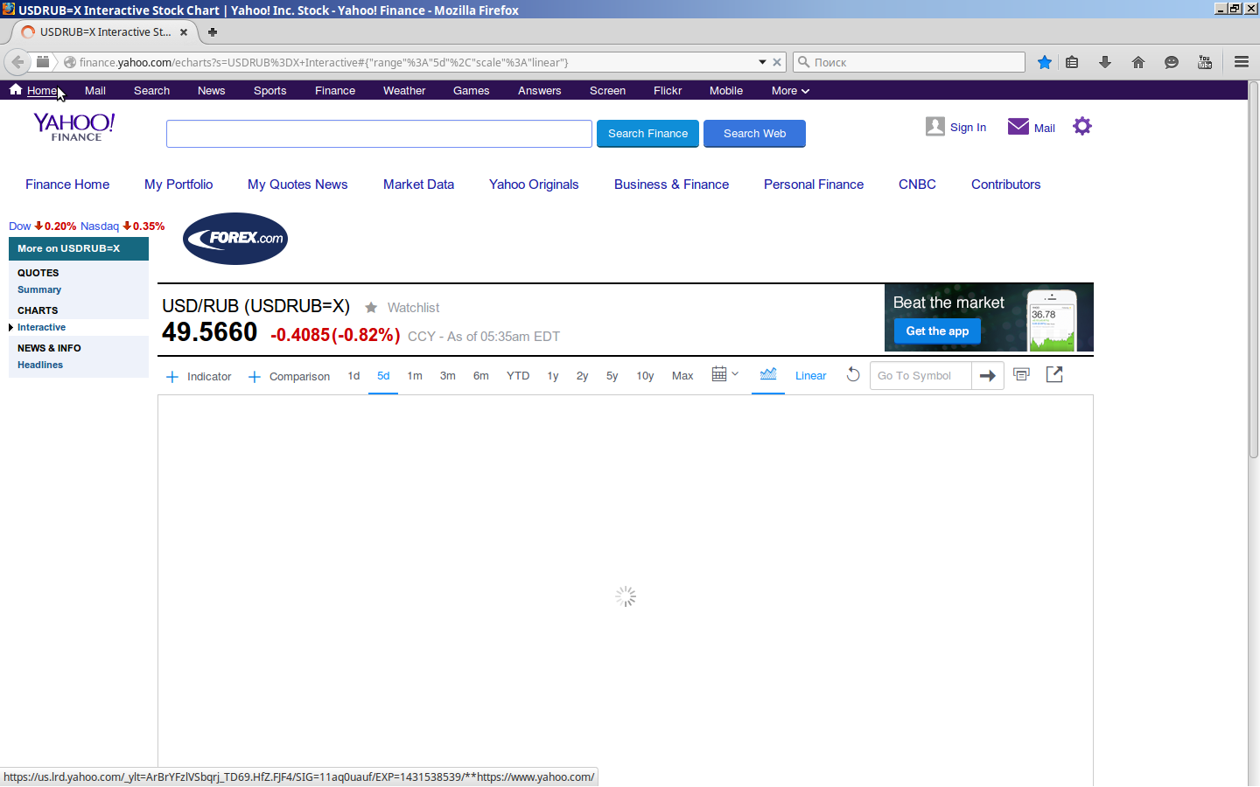The image size is (1260, 787).
Task: Click the Go To Symbol field
Action: (x=920, y=376)
